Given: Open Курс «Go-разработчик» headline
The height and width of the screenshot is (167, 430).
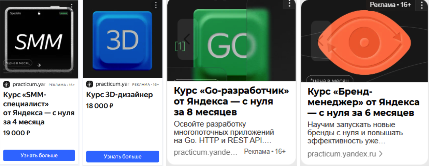Looking at the screenshot, I should 231,102.
